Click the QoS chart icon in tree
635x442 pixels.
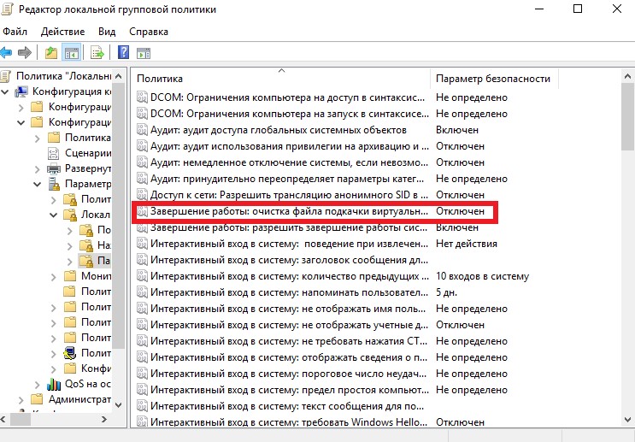pos(54,384)
